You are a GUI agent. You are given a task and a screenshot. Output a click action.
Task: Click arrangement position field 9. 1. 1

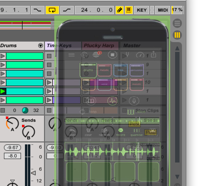(15, 10)
